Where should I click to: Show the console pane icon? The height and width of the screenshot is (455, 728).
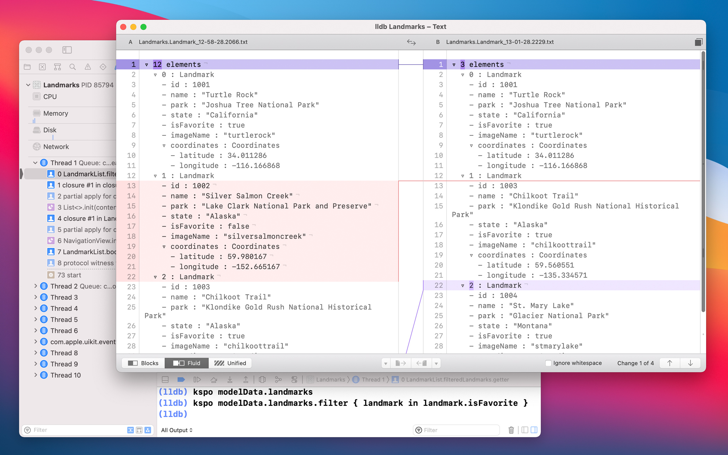(534, 430)
